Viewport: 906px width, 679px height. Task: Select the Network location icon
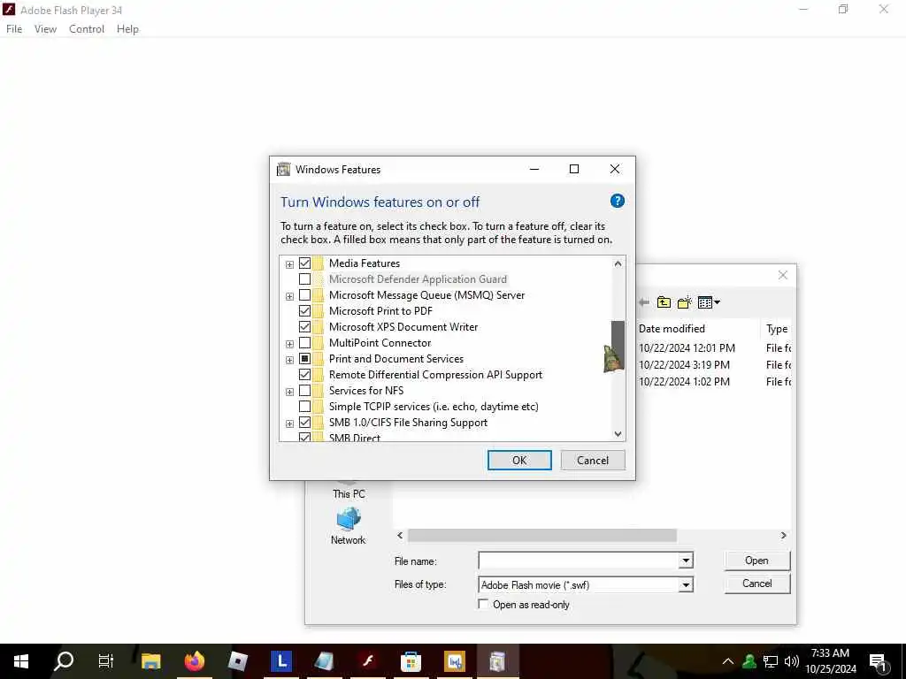pyautogui.click(x=349, y=526)
